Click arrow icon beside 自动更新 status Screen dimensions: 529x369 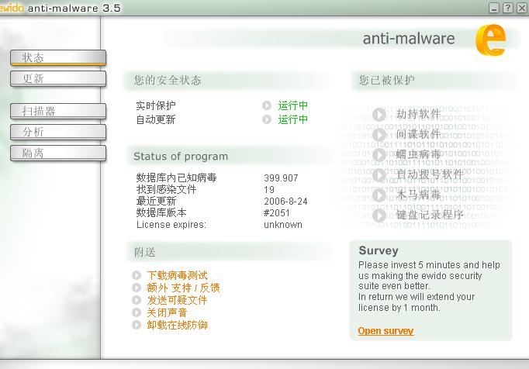coord(267,119)
